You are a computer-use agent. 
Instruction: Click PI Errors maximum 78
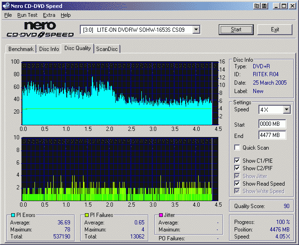[x=68, y=229]
